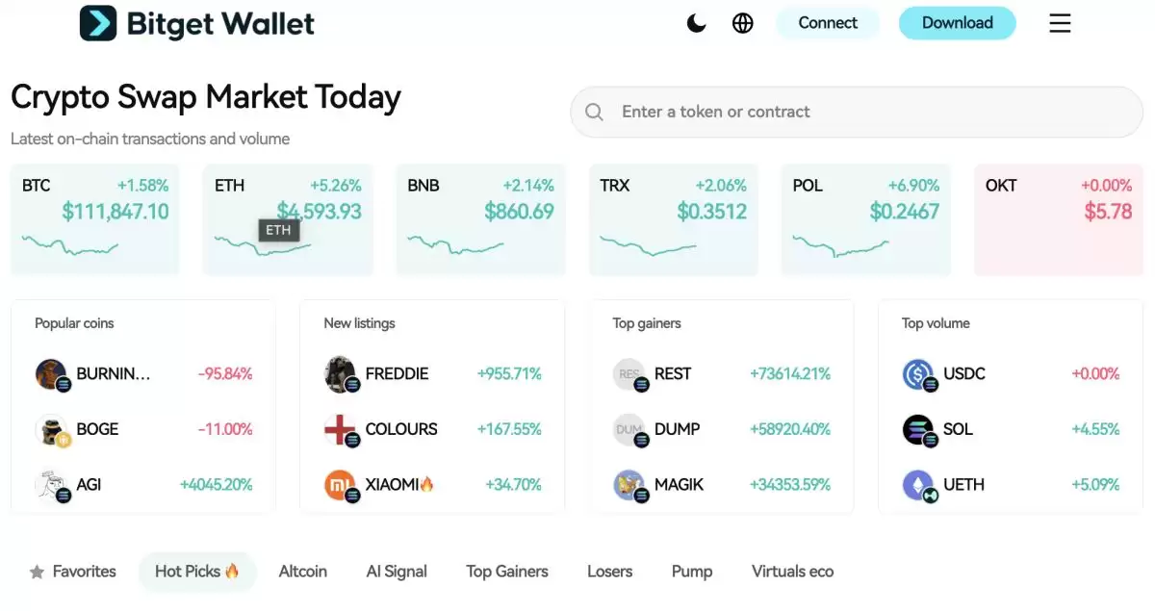Click the FREDDIE token icon

341,374
